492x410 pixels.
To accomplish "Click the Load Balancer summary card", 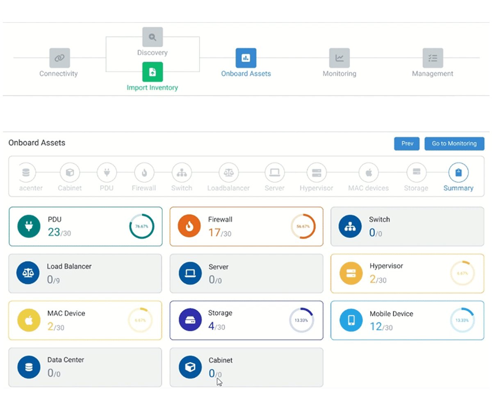I will coord(85,273).
